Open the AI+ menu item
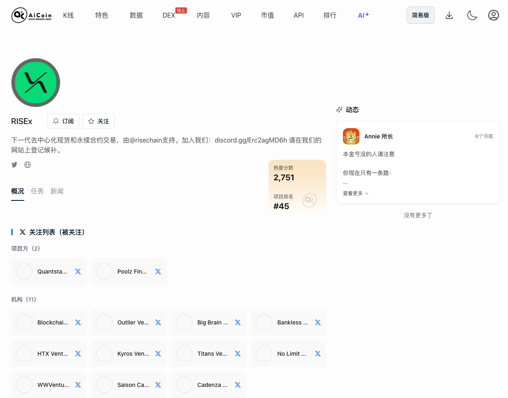Viewport: 508px width, 398px height. (363, 15)
